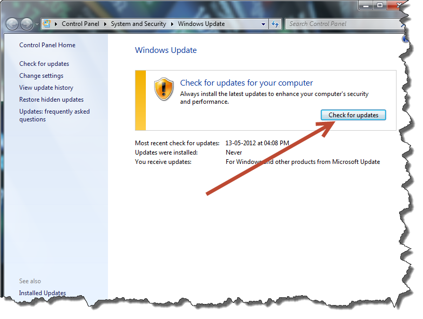Click the Control Panel icon in address bar
This screenshot has height=319, width=423.
pyautogui.click(x=47, y=24)
